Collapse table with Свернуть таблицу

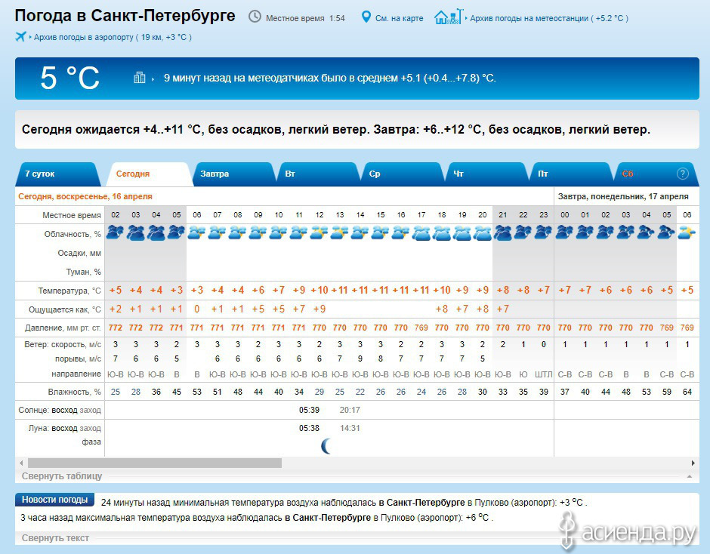pos(62,476)
